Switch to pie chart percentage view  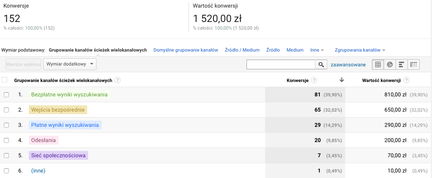coord(390,64)
